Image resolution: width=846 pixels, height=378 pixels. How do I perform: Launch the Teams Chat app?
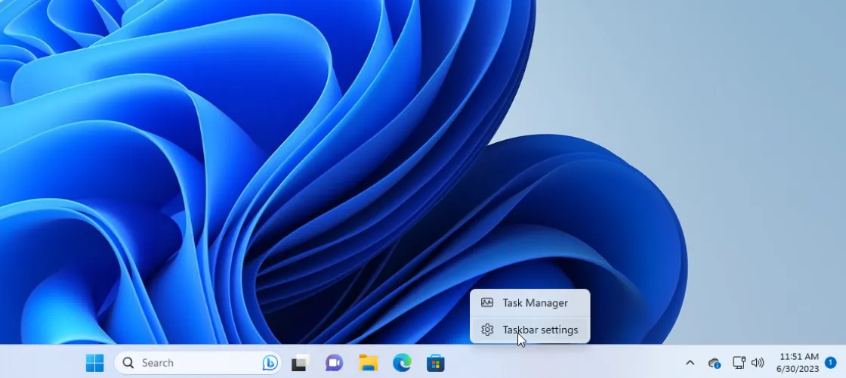[334, 363]
